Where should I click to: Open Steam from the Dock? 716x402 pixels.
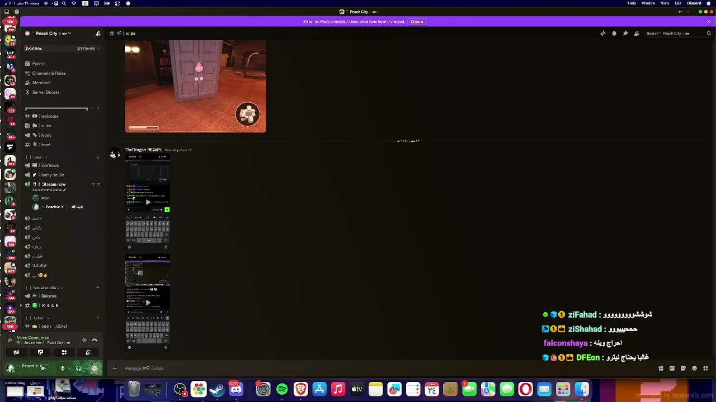pyautogui.click(x=218, y=389)
